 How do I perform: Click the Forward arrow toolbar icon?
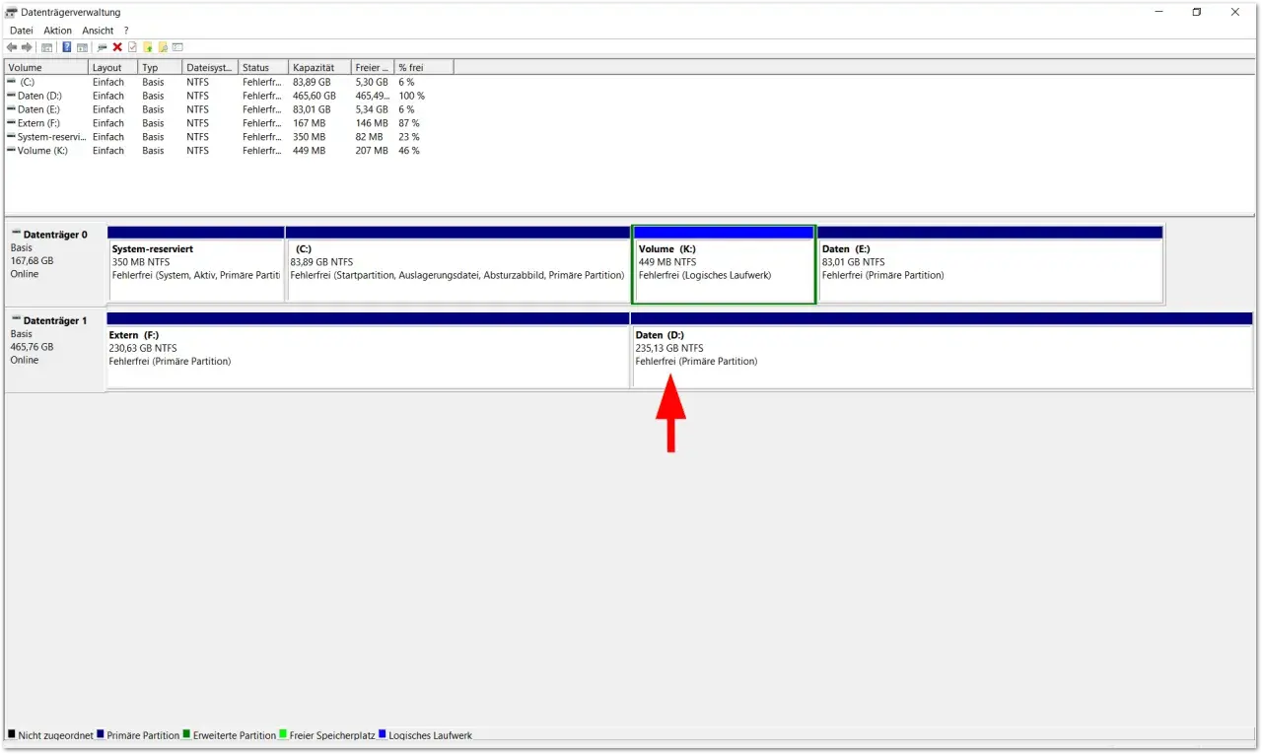click(x=27, y=47)
